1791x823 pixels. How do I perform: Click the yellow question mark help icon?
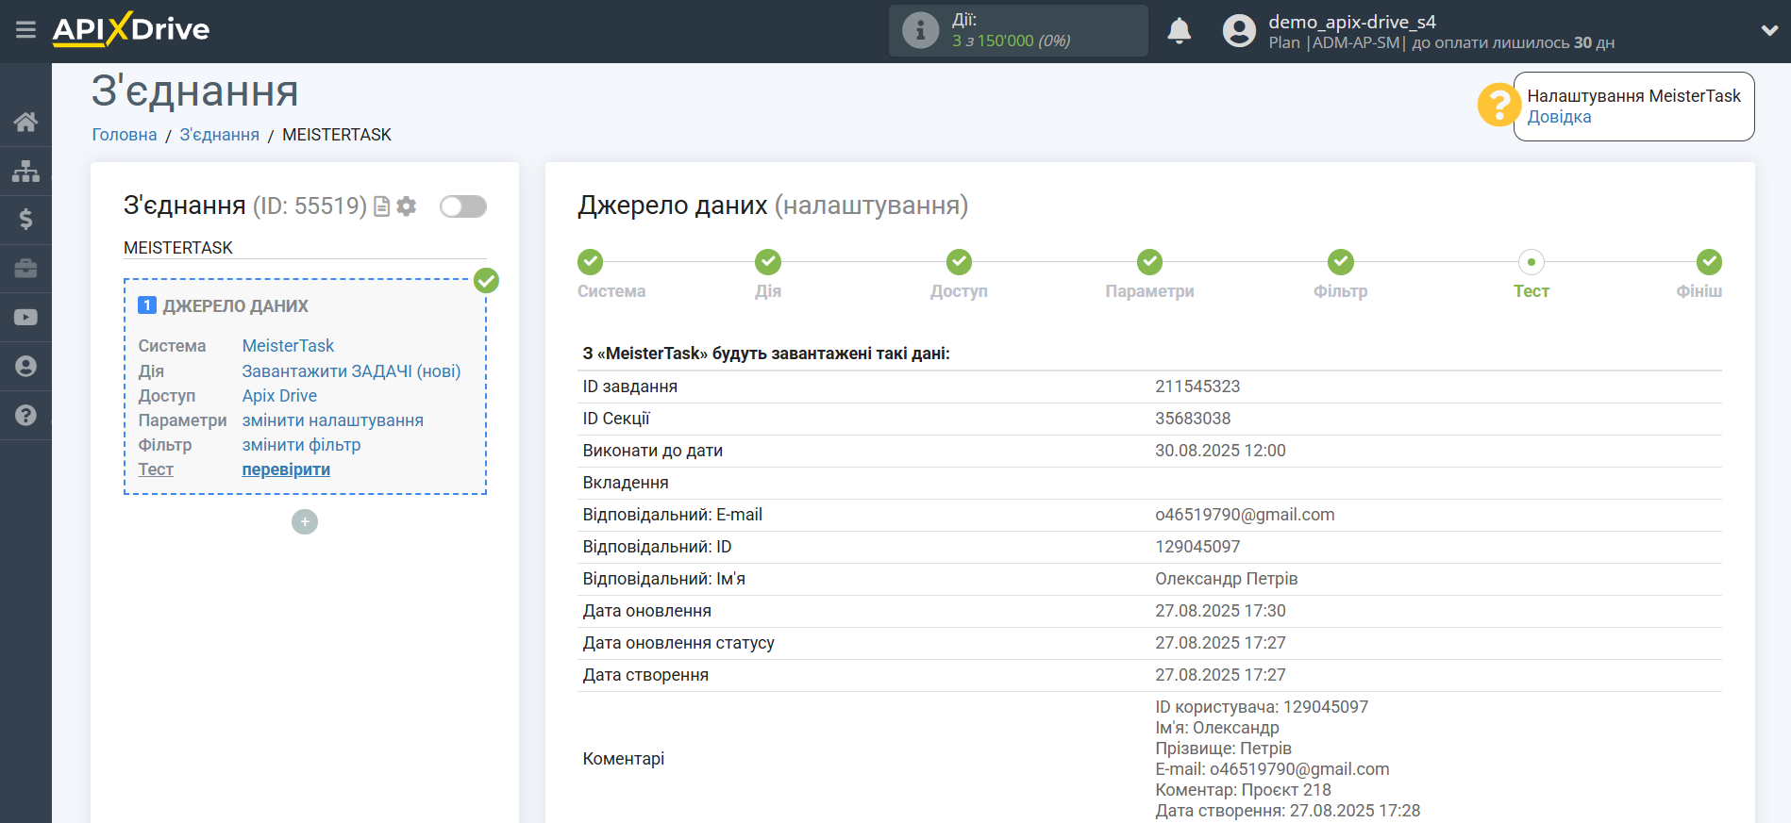(x=1498, y=106)
